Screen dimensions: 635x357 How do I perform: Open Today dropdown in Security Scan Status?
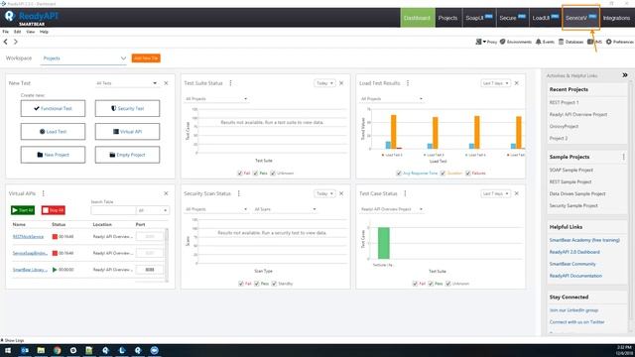324,193
